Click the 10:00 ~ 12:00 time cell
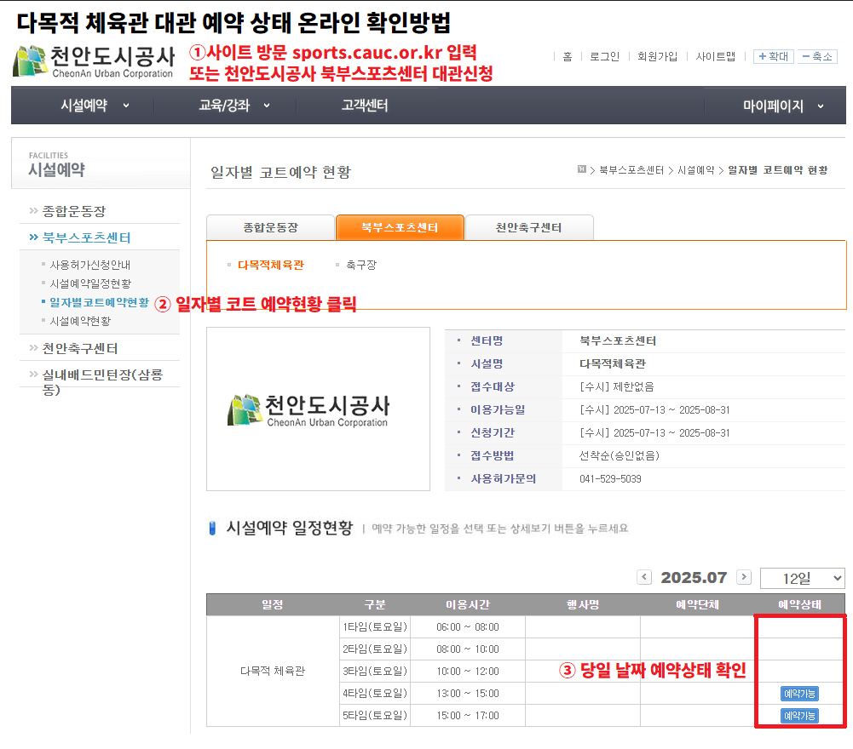Image resolution: width=853 pixels, height=749 pixels. coord(467,672)
